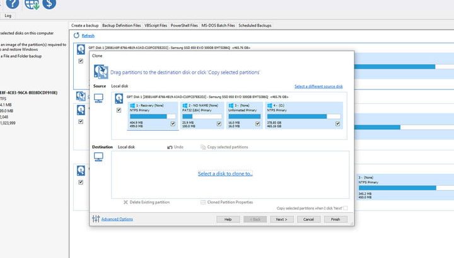The image size is (454, 258).
Task: Open the Log tab at top left
Action: (8, 15)
